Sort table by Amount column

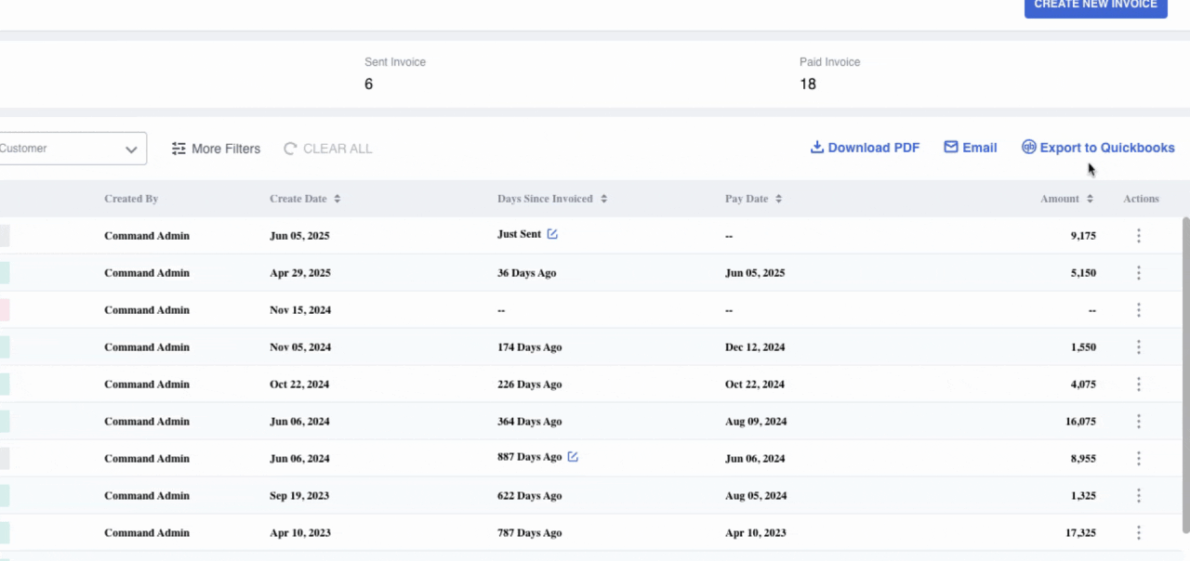click(1066, 199)
